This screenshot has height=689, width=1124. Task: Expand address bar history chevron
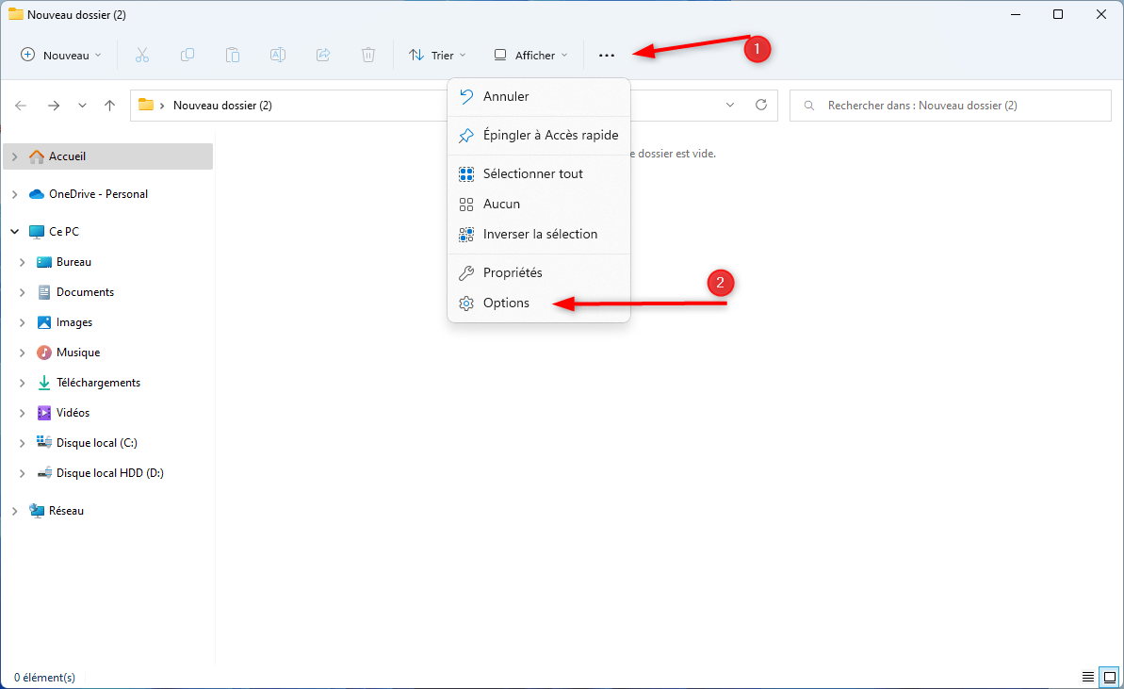[x=730, y=105]
